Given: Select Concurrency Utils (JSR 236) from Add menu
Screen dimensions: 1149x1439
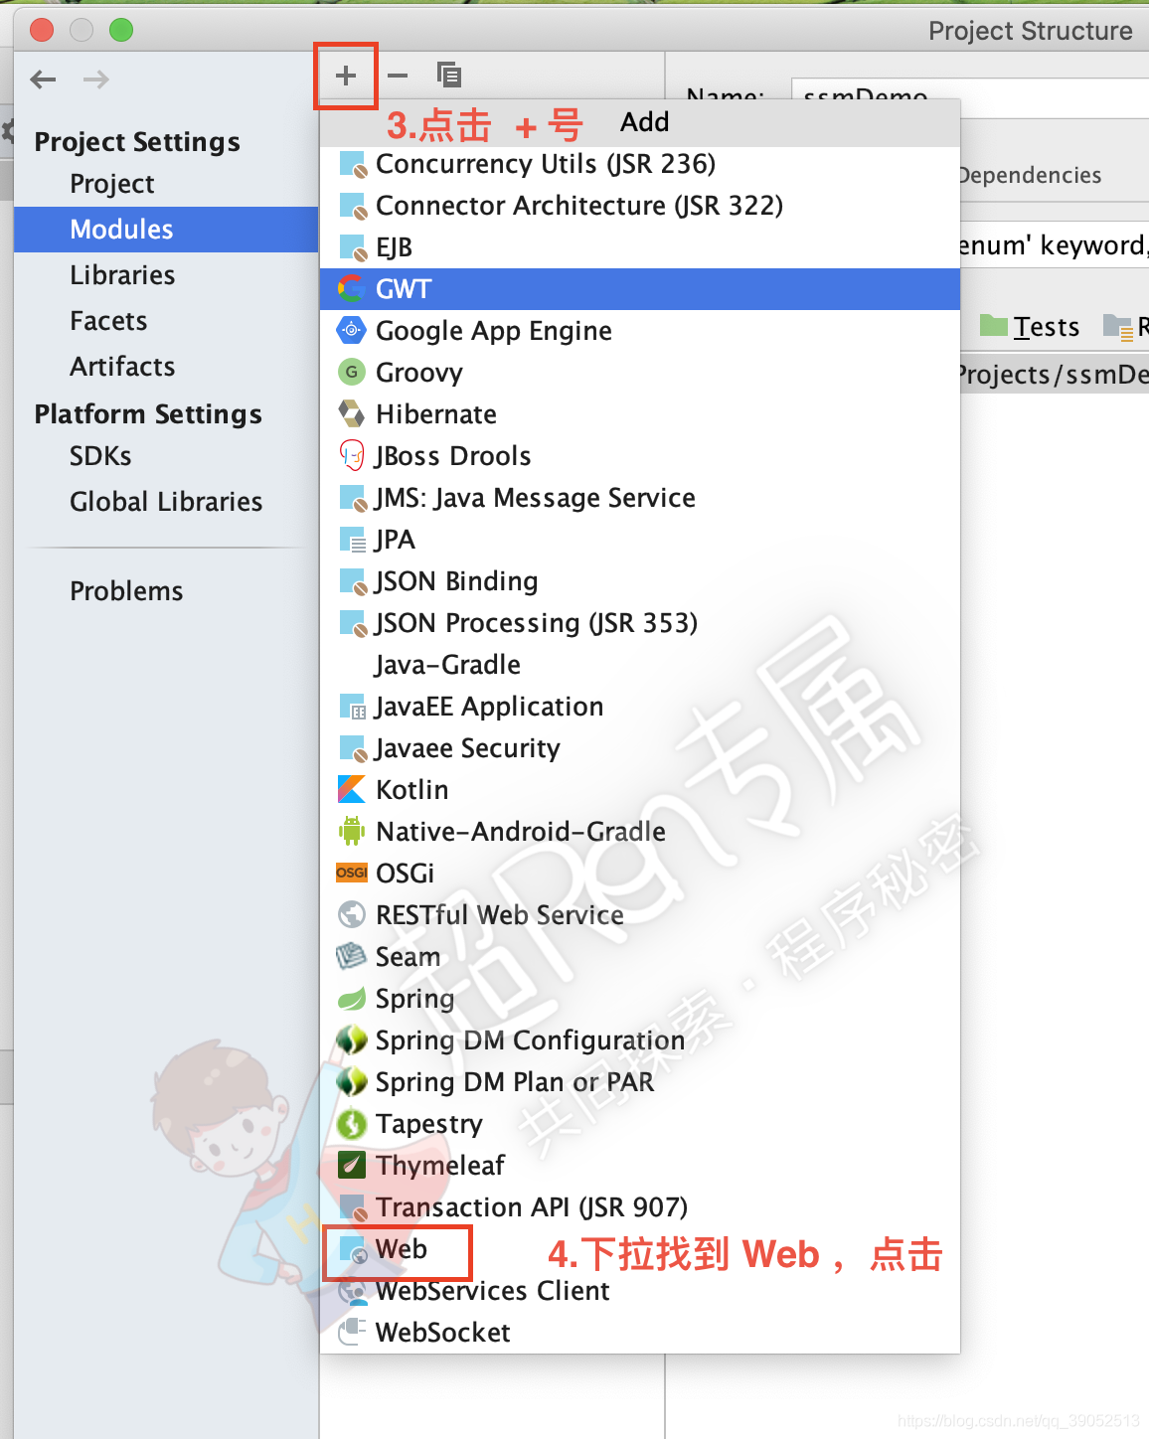Looking at the screenshot, I should (640, 164).
